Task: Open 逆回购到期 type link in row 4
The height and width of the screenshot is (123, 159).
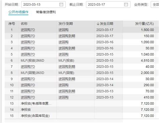Action: [67, 48]
